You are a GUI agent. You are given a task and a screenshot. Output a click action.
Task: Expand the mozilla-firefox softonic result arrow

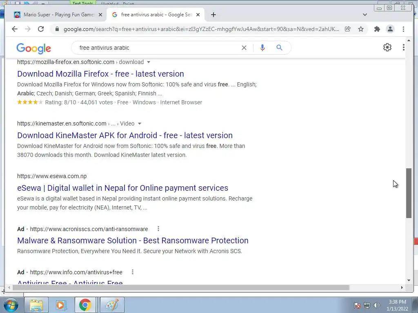click(x=149, y=62)
